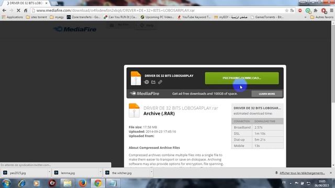Click 'About Compressed Archive Files' heading
The height and width of the screenshot is (188, 335).
(154, 147)
